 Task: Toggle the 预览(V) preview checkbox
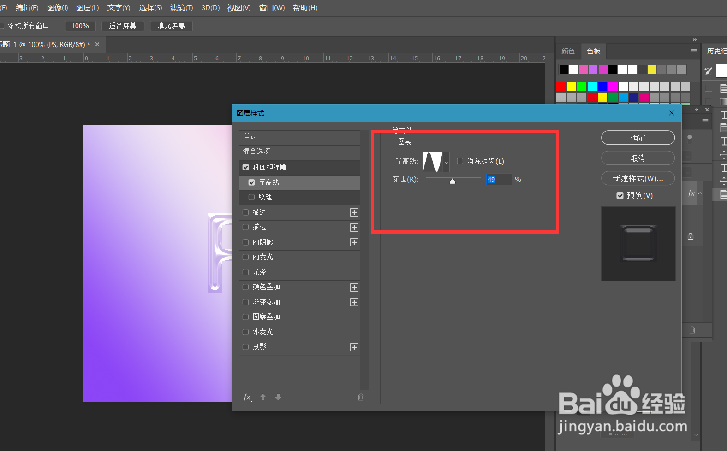click(x=620, y=196)
